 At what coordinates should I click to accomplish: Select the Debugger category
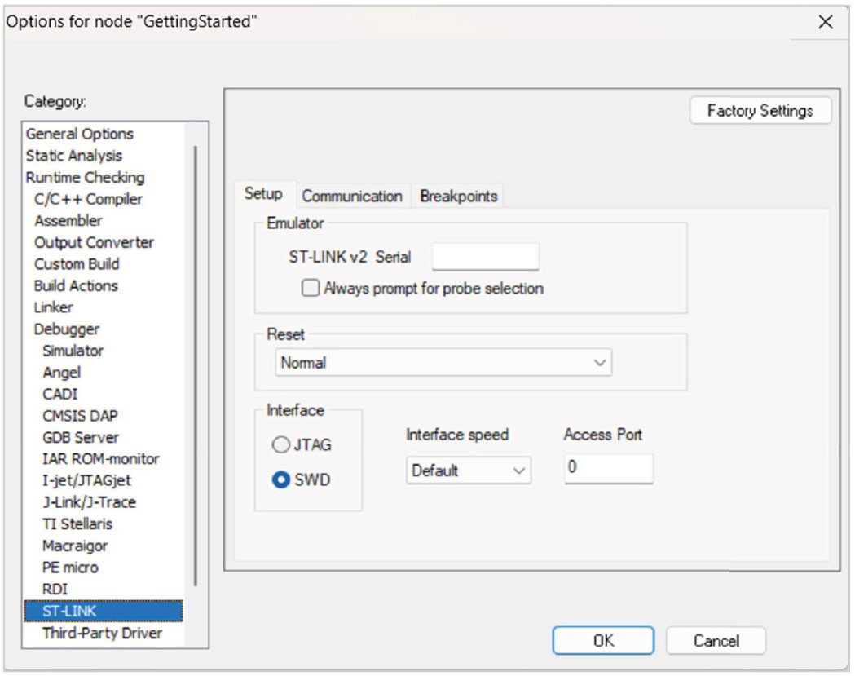[x=67, y=329]
